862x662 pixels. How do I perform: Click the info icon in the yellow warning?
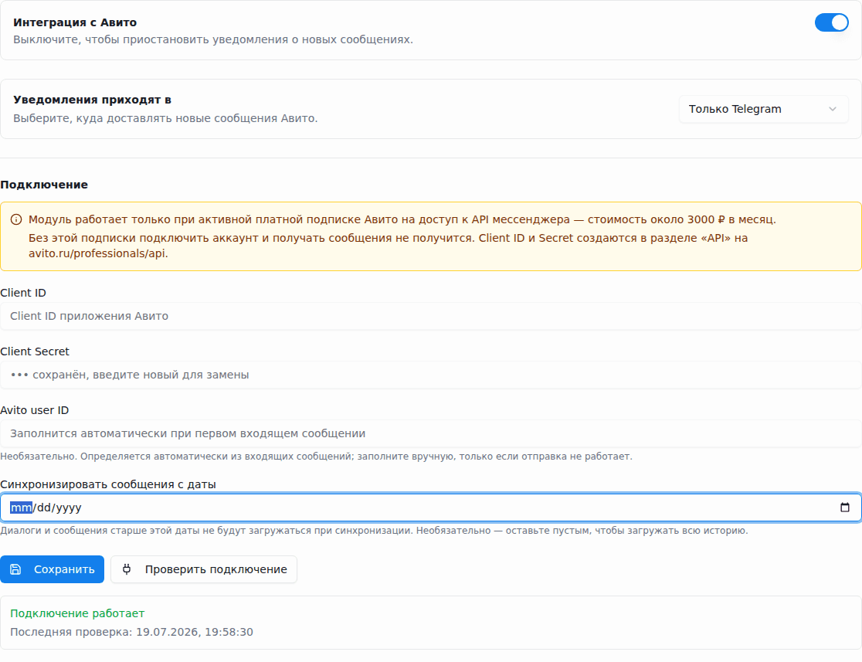(16, 219)
